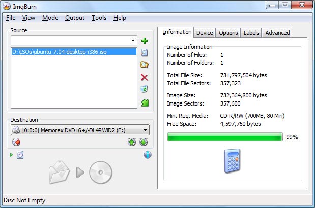The height and width of the screenshot is (208, 315).
Task: Minimize the ImgBurn window
Action: pos(272,5)
